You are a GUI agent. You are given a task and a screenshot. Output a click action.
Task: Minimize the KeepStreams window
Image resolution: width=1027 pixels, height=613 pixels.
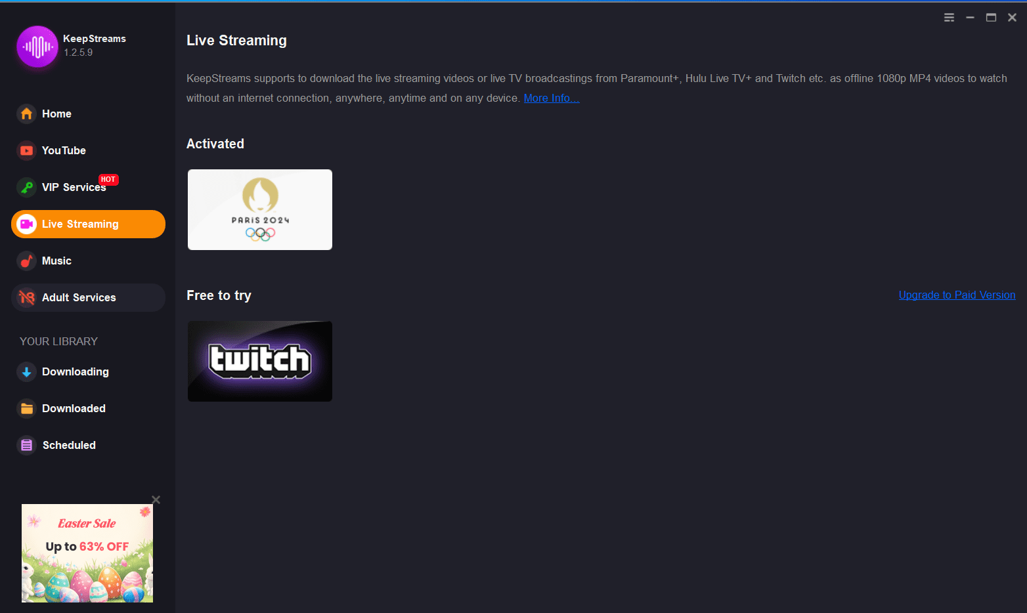point(970,18)
